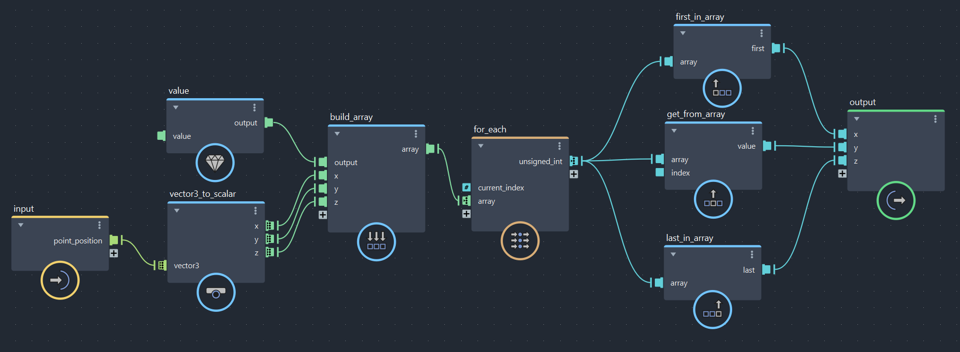
Task: Click get_from_array index input port
Action: (x=660, y=172)
